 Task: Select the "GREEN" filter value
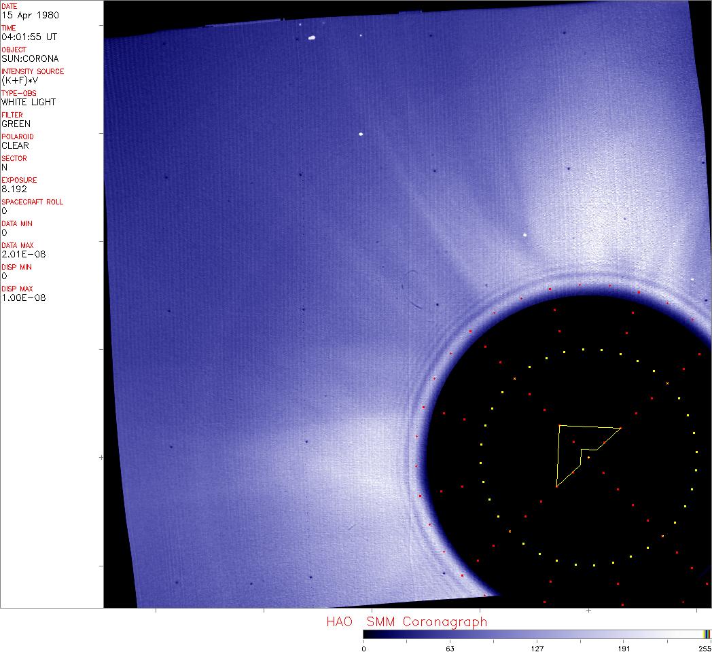pyautogui.click(x=16, y=124)
